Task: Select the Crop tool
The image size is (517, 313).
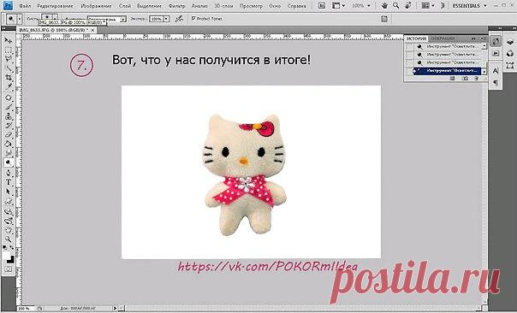Action: tap(9, 78)
